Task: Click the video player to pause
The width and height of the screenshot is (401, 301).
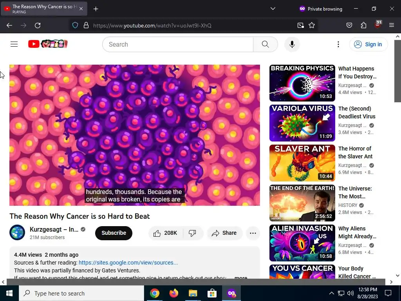Action: (135, 135)
